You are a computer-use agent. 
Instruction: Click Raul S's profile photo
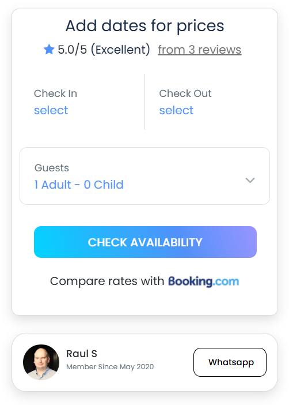[41, 362]
